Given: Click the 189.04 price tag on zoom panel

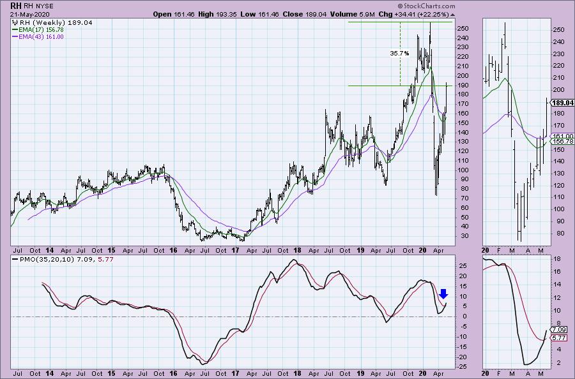Looking at the screenshot, I should pyautogui.click(x=563, y=103).
